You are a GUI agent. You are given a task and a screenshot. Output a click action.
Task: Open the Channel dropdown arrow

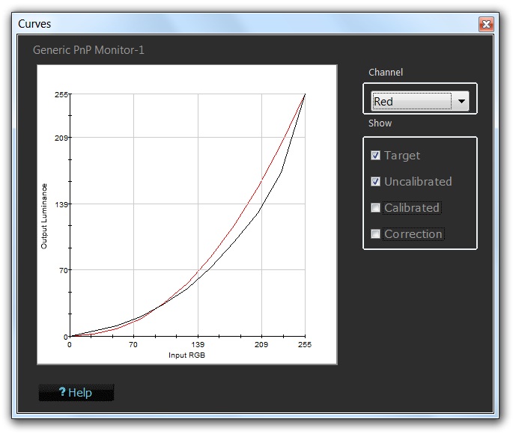[x=461, y=101]
